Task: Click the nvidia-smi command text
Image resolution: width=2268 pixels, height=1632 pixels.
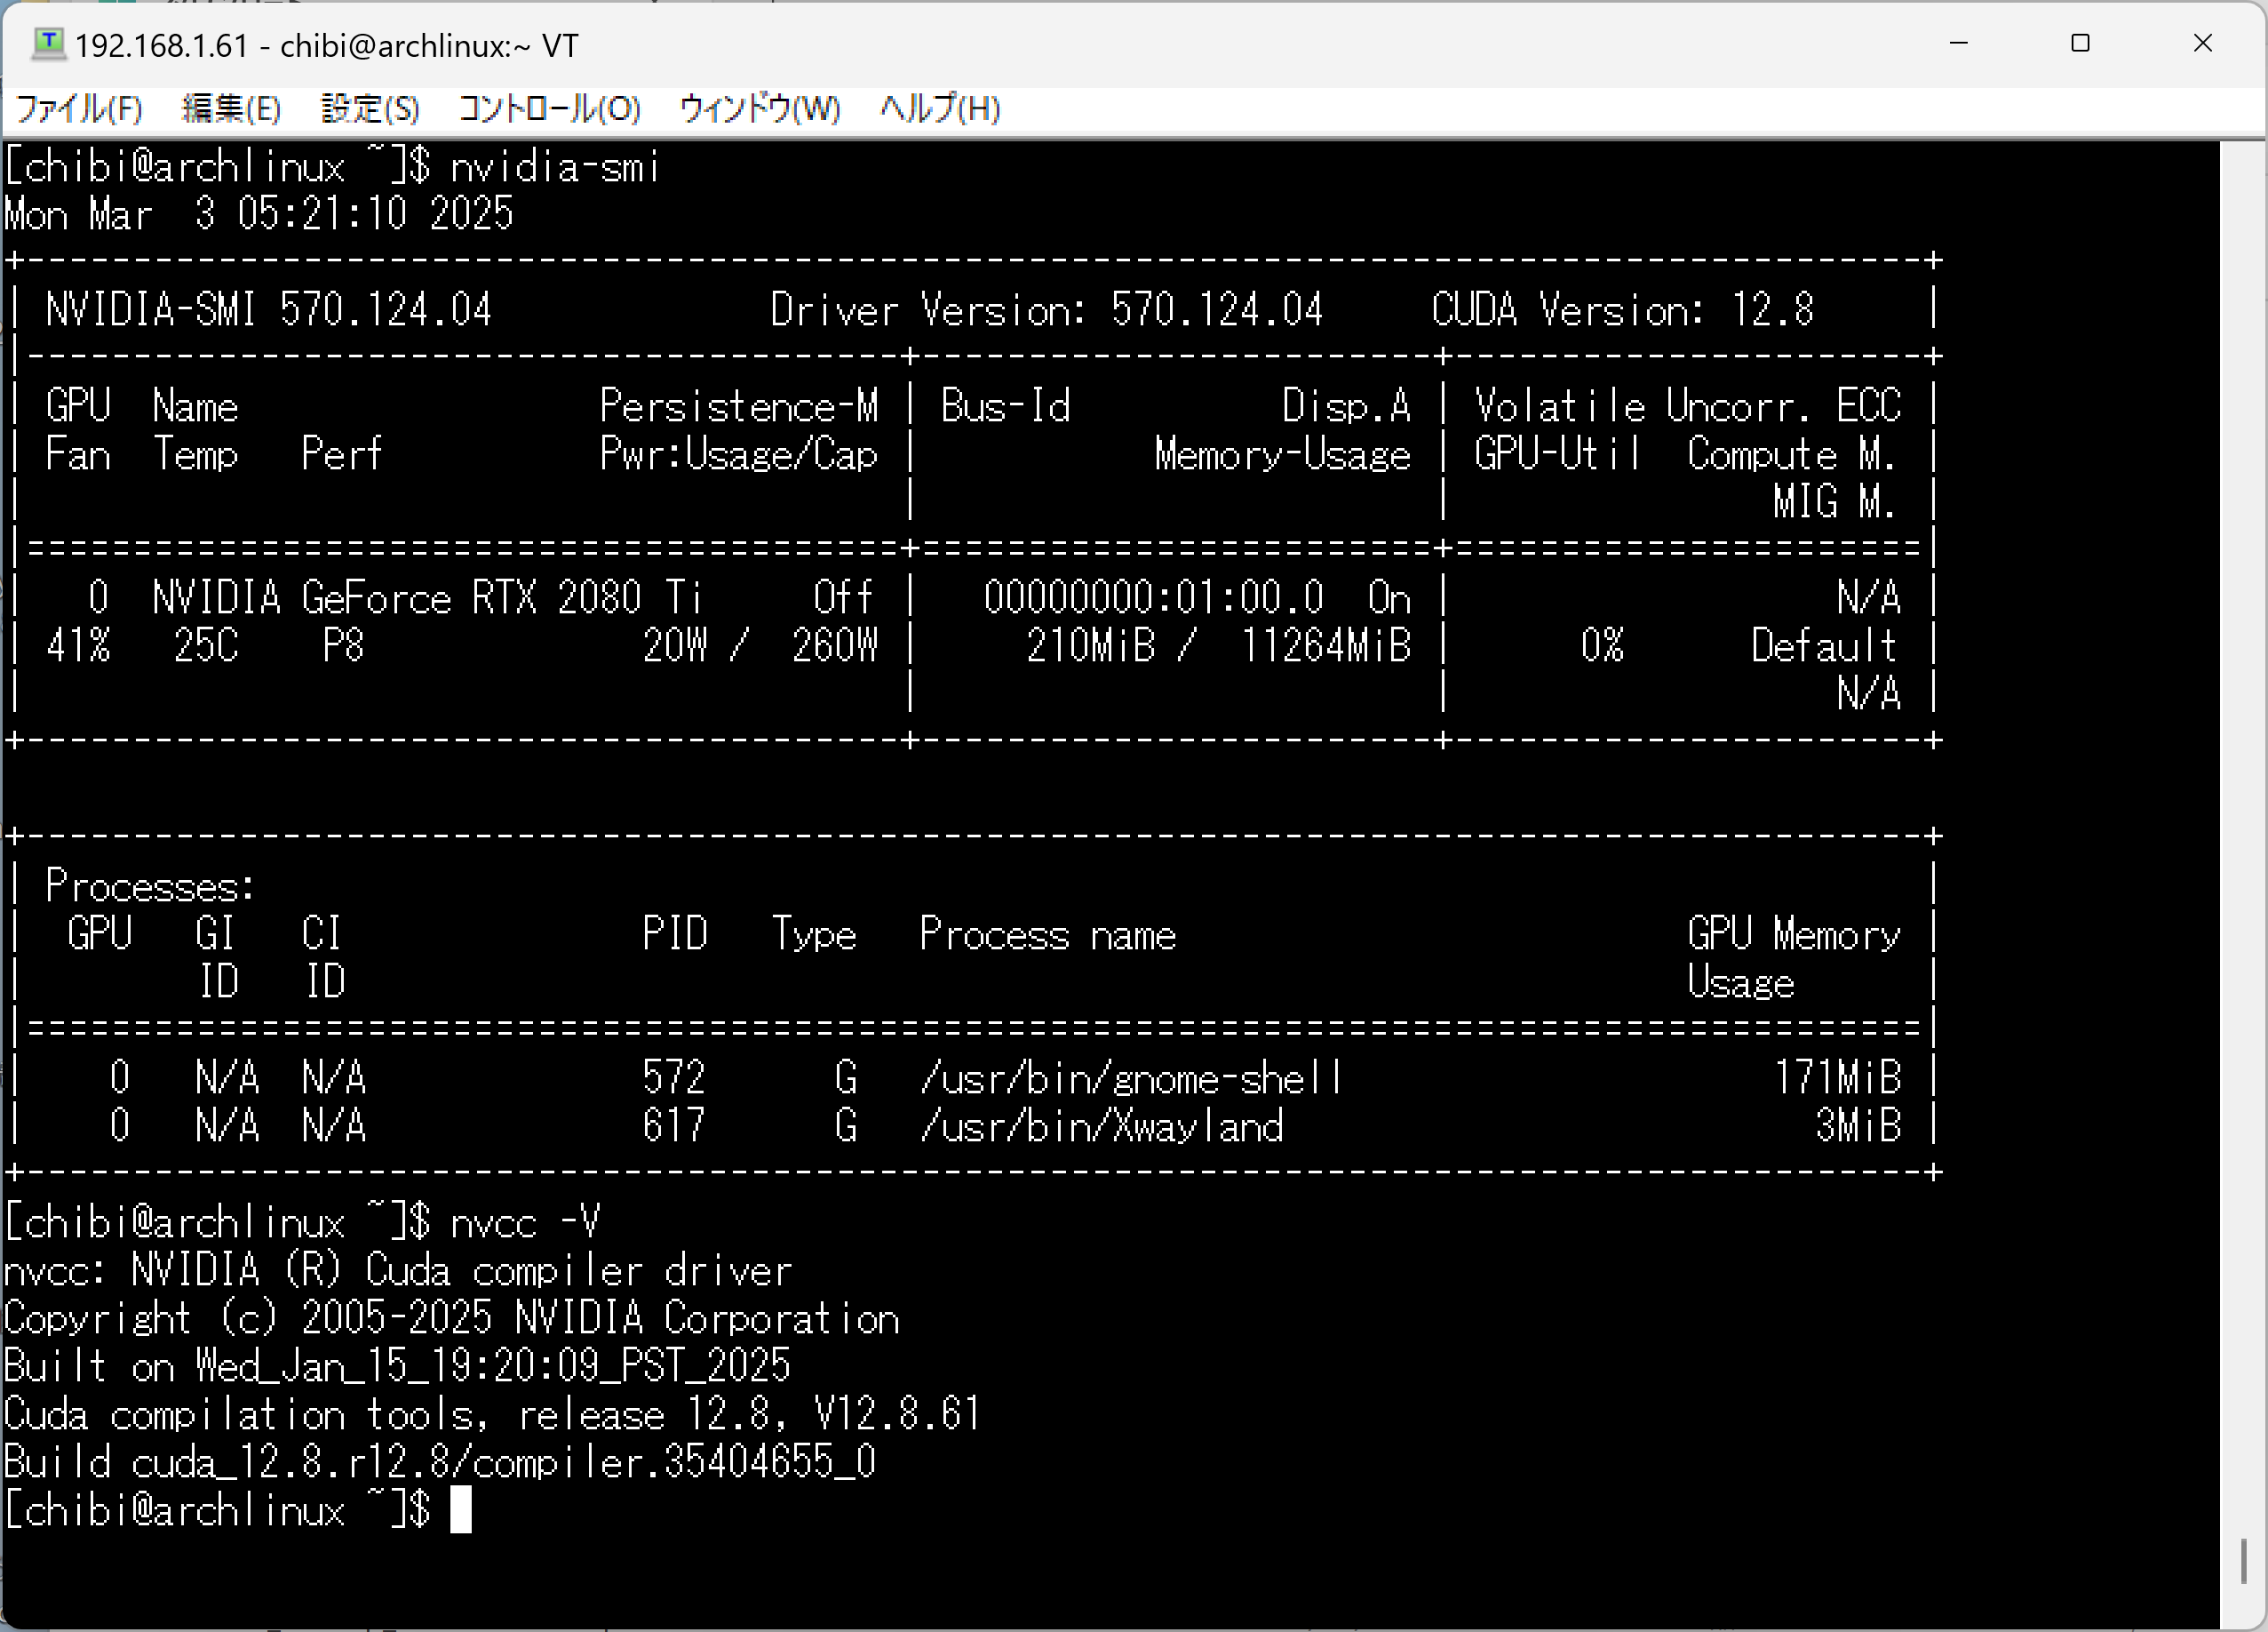Action: 555,167
